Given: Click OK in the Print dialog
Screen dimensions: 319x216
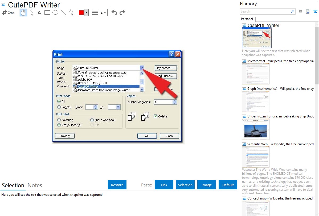Looking at the screenshot, I should pos(147,136).
